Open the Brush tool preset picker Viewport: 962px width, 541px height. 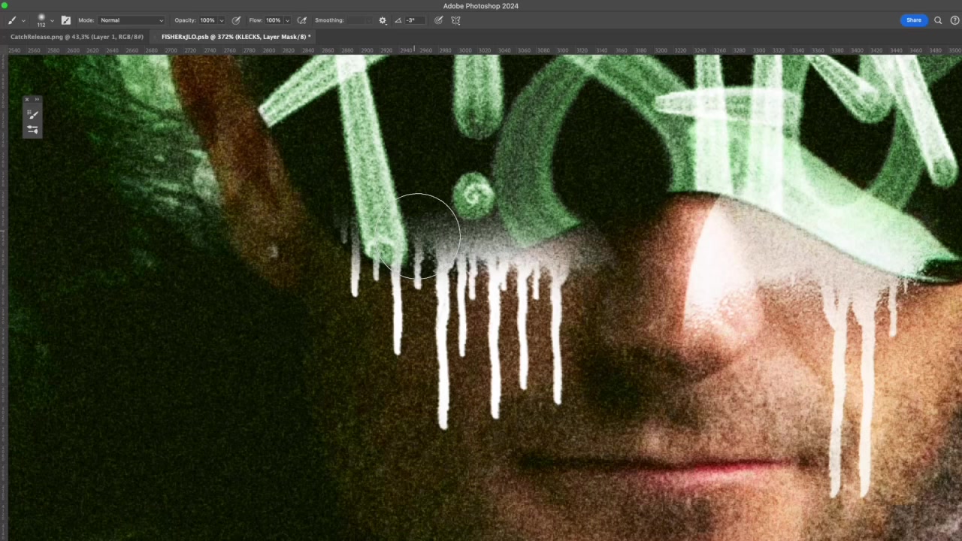click(13, 20)
